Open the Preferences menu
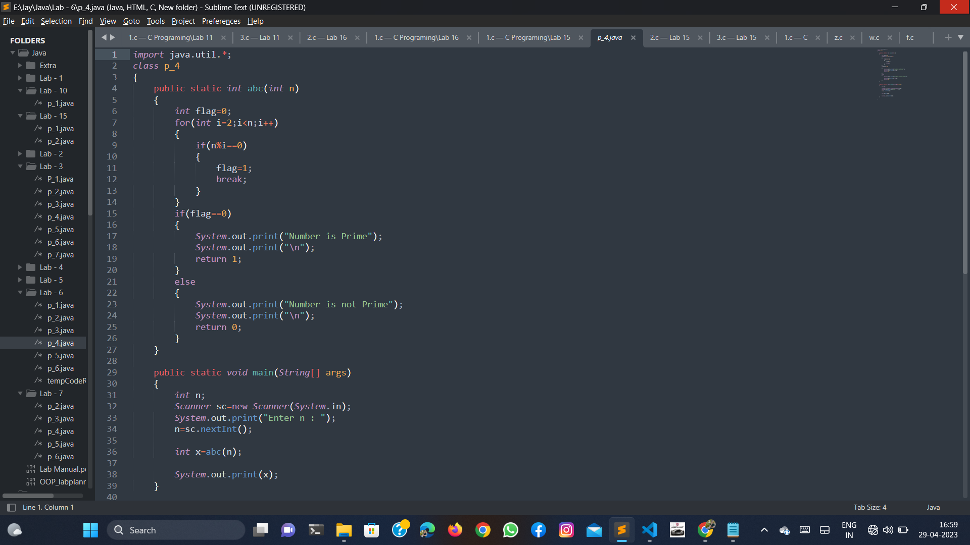Screen dimensions: 970x545 point(221,21)
